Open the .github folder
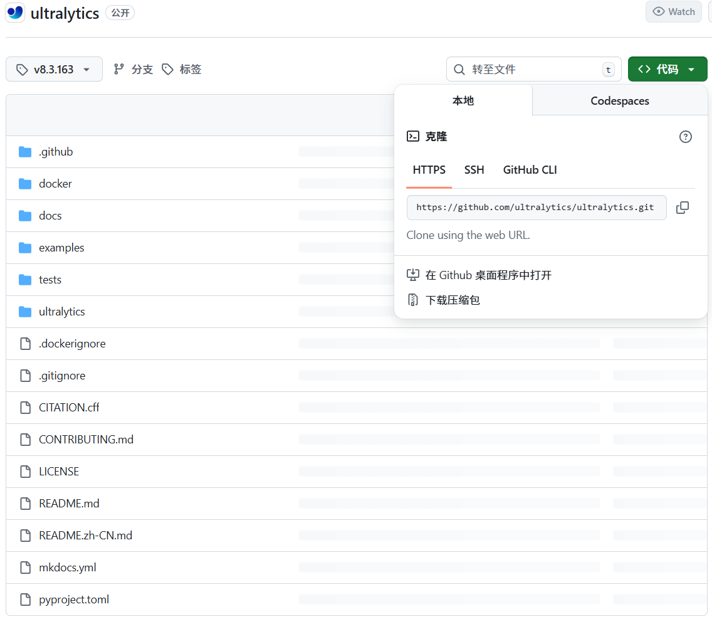The image size is (712, 624). [56, 152]
